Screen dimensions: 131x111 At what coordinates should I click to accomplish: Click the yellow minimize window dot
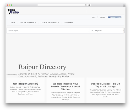9,5
